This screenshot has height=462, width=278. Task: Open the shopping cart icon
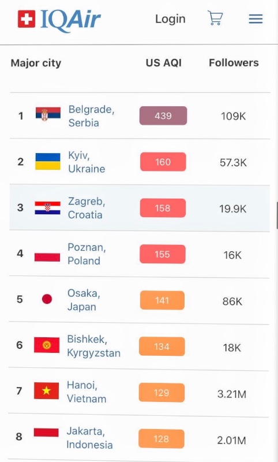pos(215,18)
